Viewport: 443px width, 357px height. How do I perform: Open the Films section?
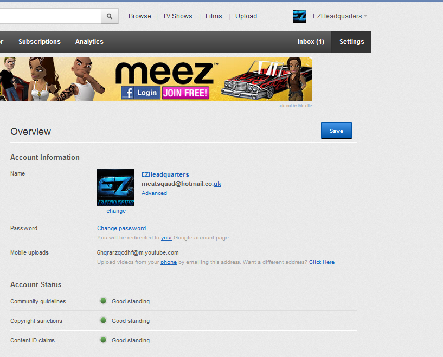pyautogui.click(x=214, y=16)
